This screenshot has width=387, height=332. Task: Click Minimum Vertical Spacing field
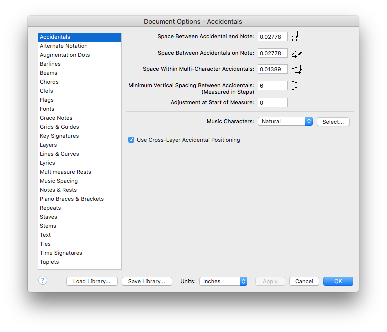pyautogui.click(x=273, y=86)
